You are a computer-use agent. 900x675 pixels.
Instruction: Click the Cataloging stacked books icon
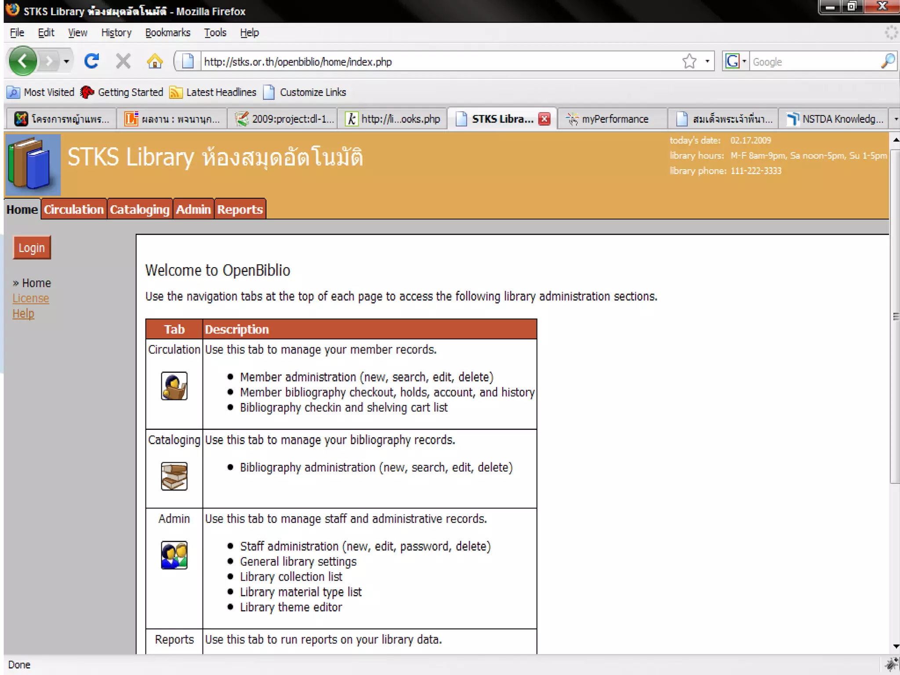click(174, 476)
